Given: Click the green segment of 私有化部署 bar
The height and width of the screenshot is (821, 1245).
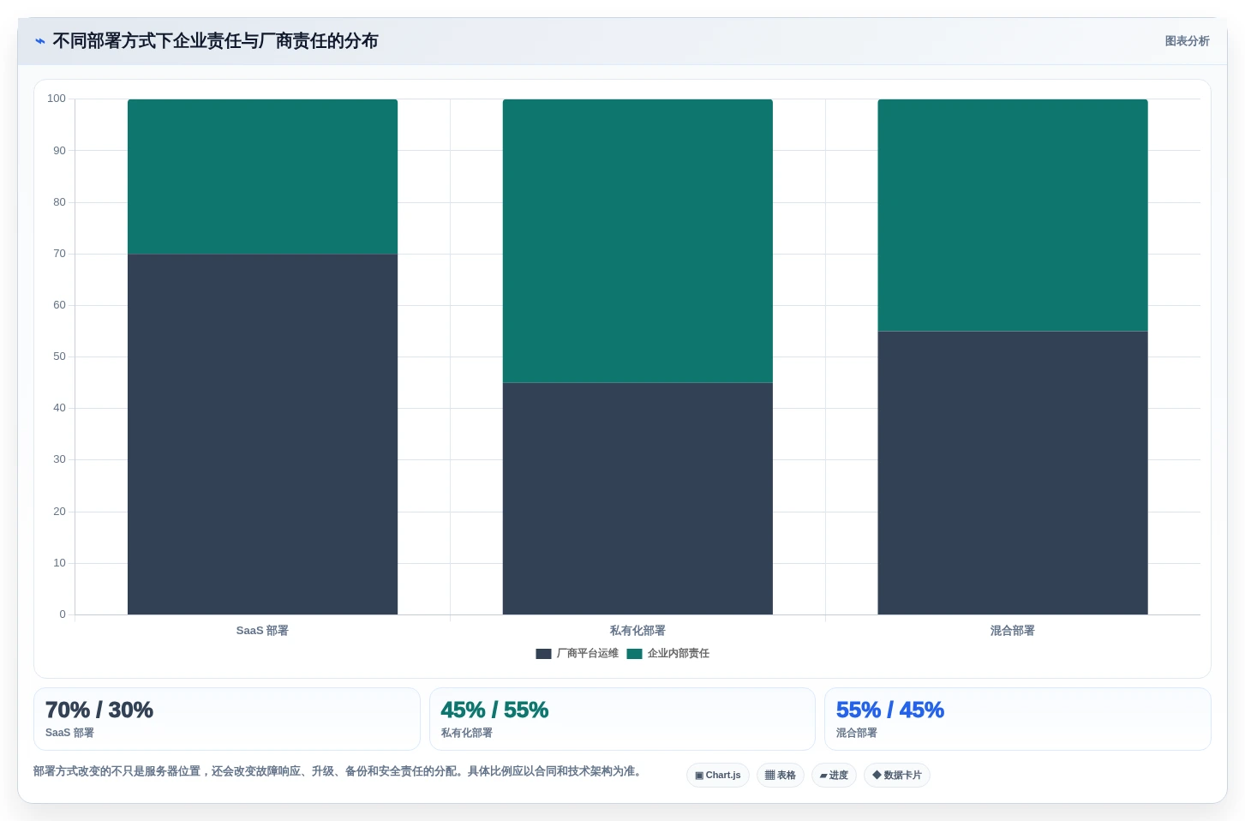Looking at the screenshot, I should click(x=637, y=241).
